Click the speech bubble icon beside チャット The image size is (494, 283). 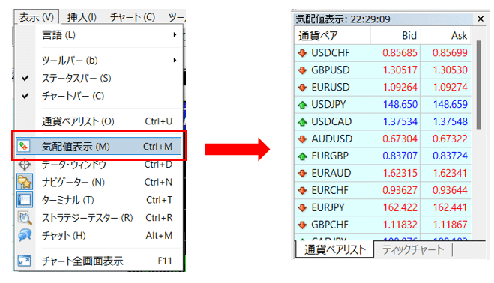(x=25, y=235)
